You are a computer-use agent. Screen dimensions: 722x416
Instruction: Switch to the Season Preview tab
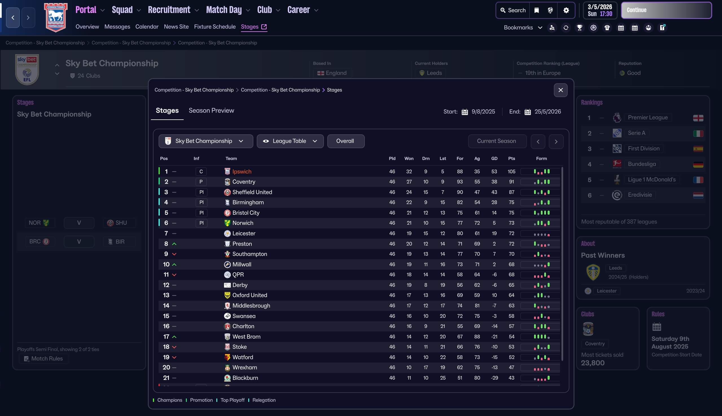point(211,111)
